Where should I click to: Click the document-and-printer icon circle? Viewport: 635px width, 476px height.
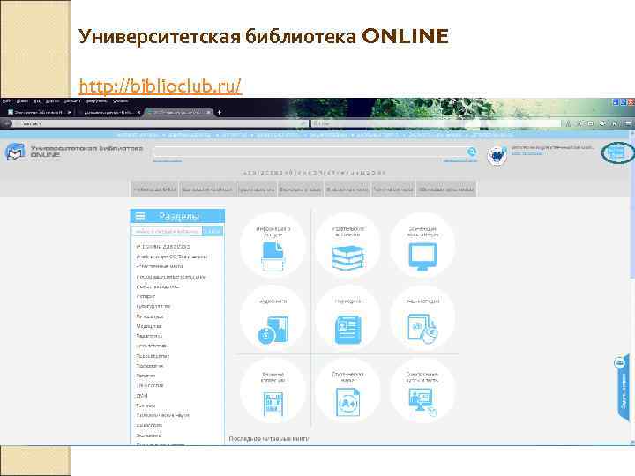coord(273,245)
